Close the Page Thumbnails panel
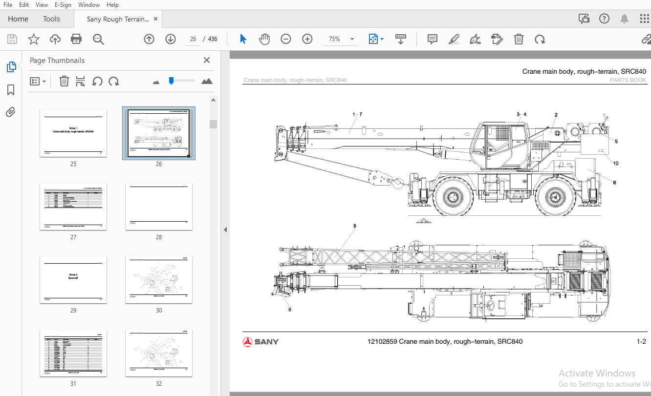Viewport: 651px width, 396px height. coord(207,60)
